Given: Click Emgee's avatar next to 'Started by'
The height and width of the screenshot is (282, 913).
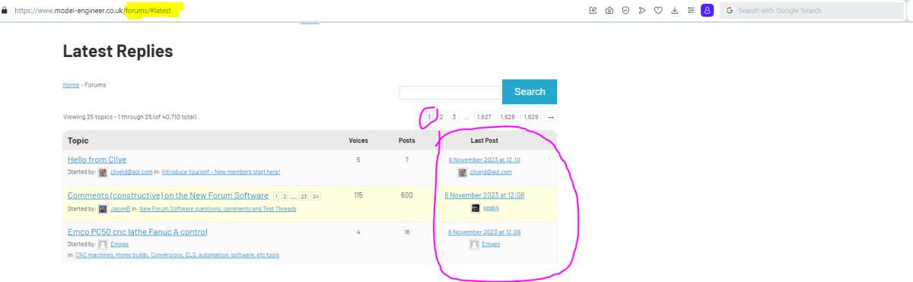Looking at the screenshot, I should point(103,245).
